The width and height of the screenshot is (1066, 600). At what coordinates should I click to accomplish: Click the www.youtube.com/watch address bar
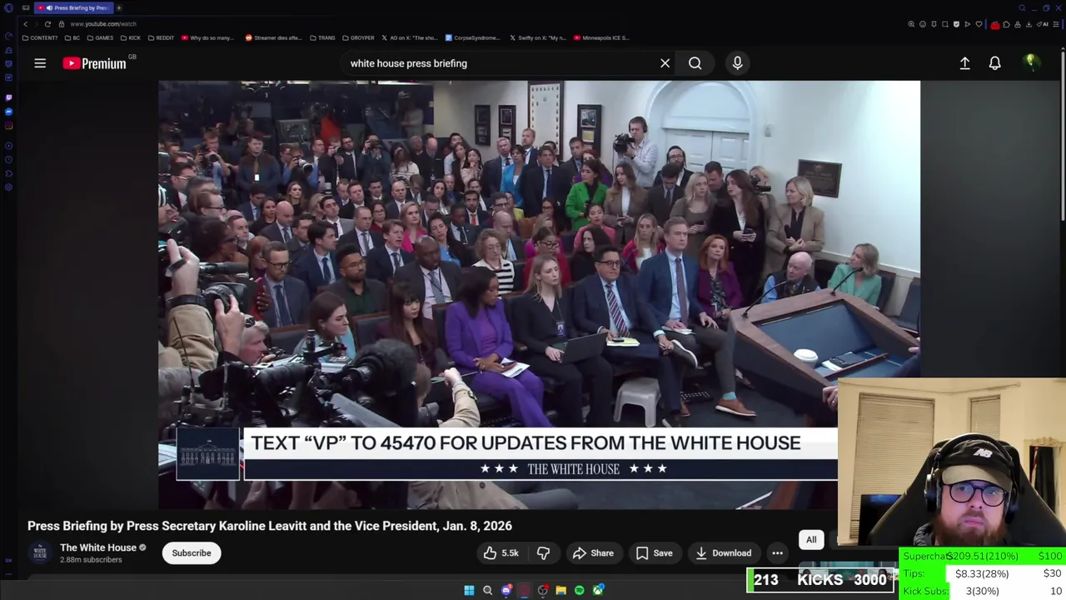102,24
